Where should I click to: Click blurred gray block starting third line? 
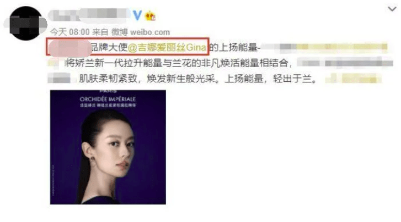pyautogui.click(x=59, y=78)
